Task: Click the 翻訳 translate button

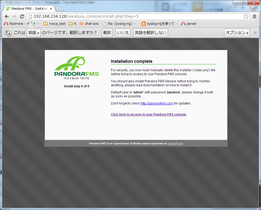Action: [x=107, y=33]
